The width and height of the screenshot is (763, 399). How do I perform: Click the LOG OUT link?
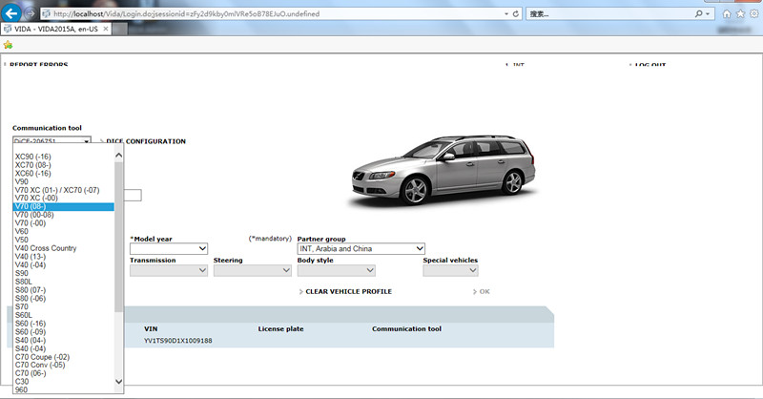click(650, 64)
